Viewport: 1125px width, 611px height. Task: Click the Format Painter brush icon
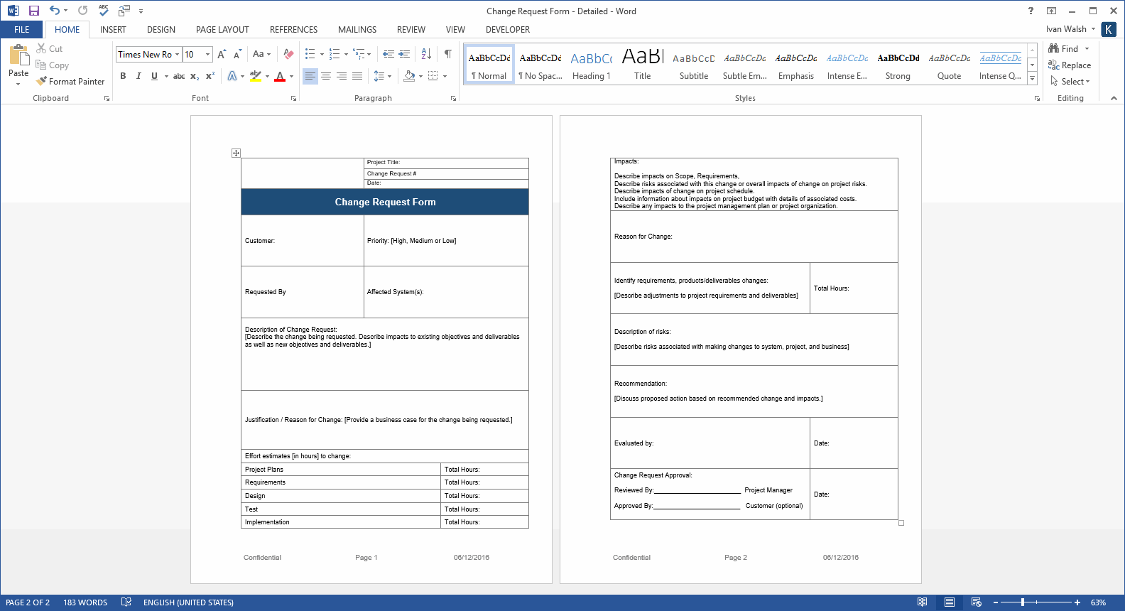click(x=42, y=81)
